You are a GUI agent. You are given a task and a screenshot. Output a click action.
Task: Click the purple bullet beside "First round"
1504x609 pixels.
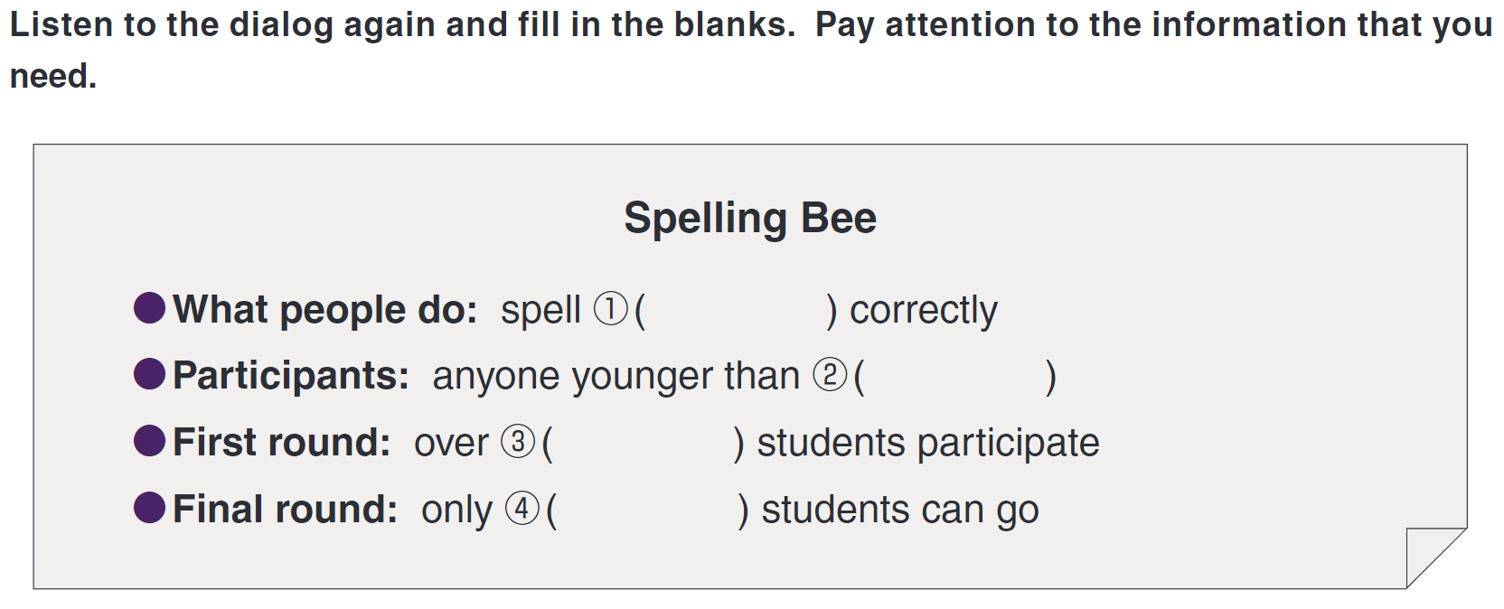point(149,441)
